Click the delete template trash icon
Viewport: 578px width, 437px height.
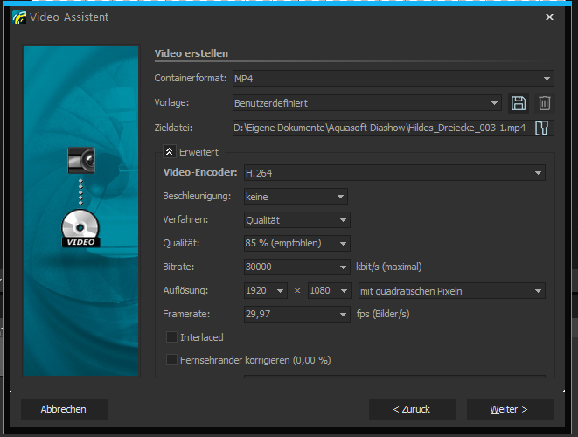544,103
